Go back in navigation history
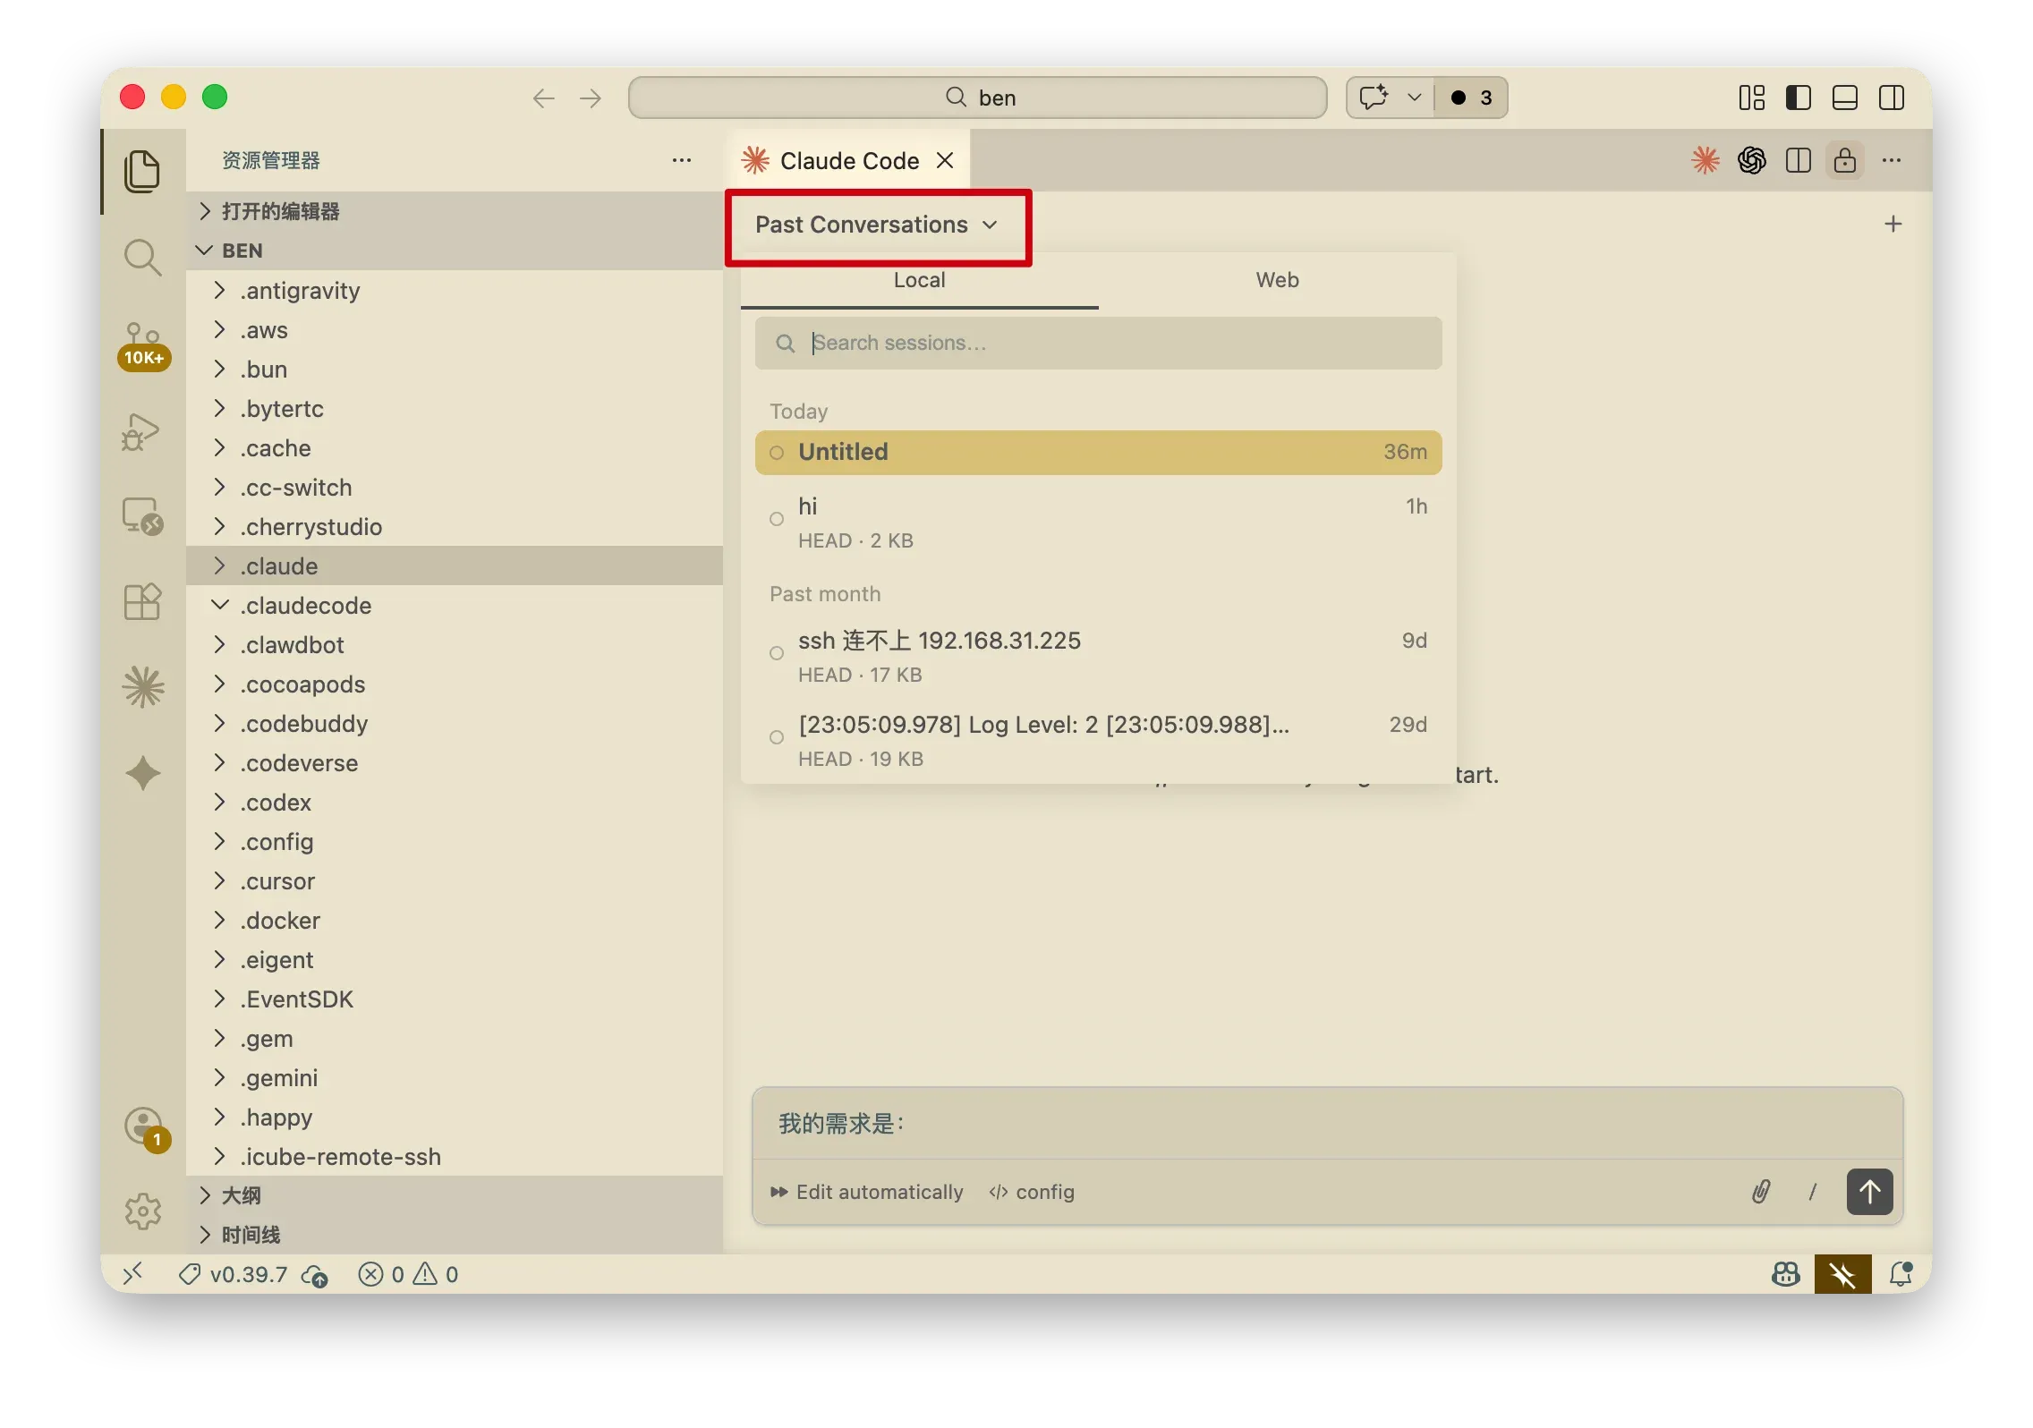2033x1428 pixels. [543, 98]
